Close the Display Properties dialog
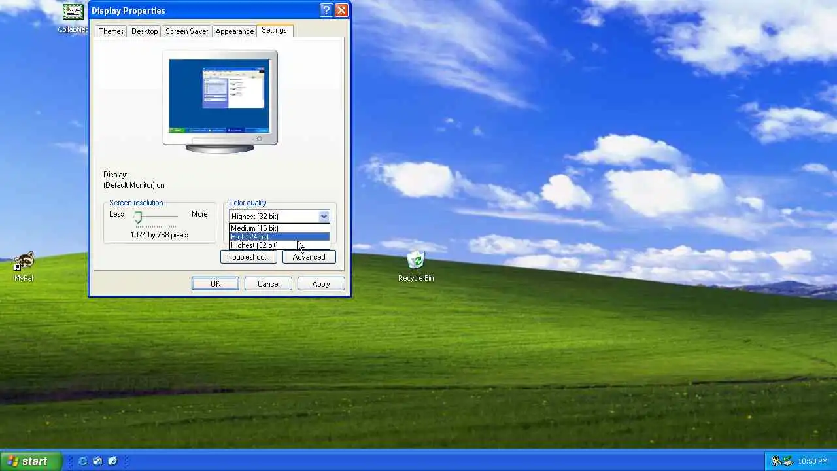The height and width of the screenshot is (471, 837). (341, 10)
